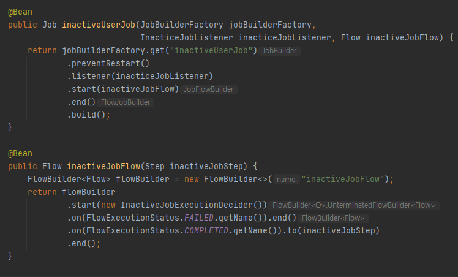Click the .listener(inacticeJobListener) call
The image size is (458, 277).
pos(140,76)
